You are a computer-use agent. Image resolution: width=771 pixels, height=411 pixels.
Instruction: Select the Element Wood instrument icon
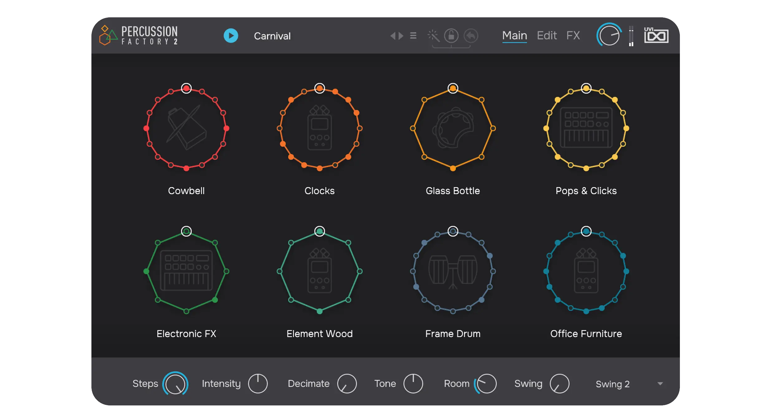[x=319, y=271]
